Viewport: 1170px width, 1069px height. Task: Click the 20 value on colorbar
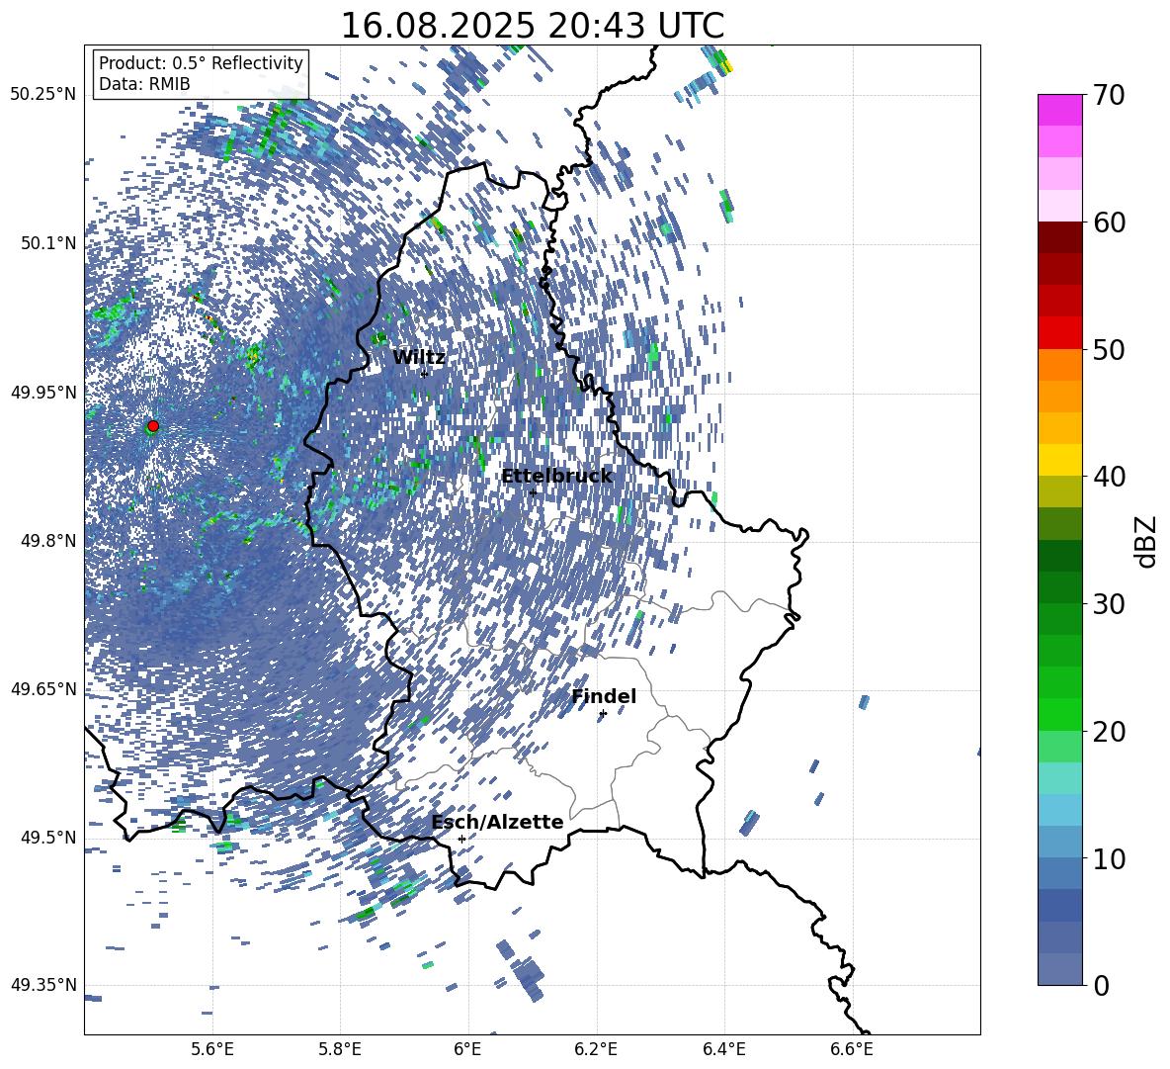click(x=1109, y=732)
